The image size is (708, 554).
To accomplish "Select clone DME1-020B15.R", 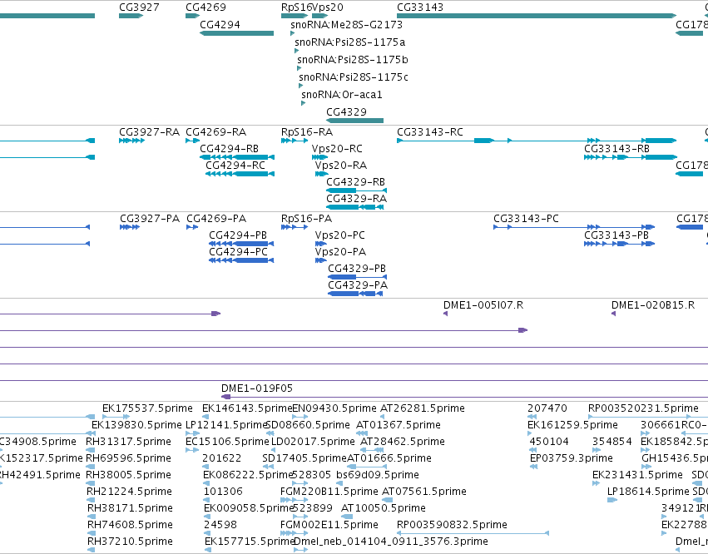I will (x=653, y=305).
